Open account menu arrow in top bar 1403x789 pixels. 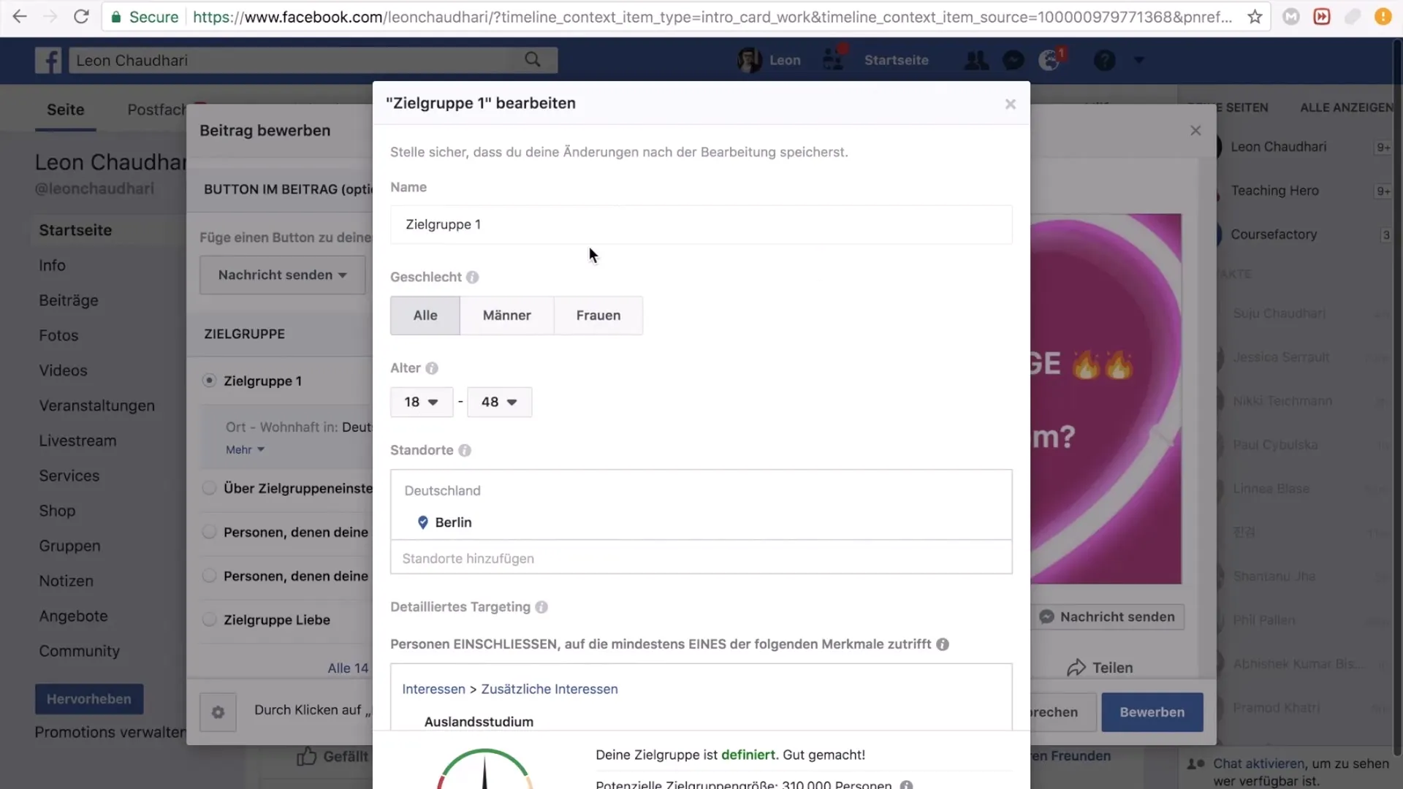[1138, 61]
